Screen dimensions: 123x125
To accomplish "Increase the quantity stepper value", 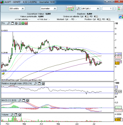I will click(113, 8).
